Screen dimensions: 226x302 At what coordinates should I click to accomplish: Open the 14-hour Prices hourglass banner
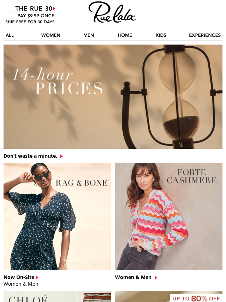tap(113, 97)
